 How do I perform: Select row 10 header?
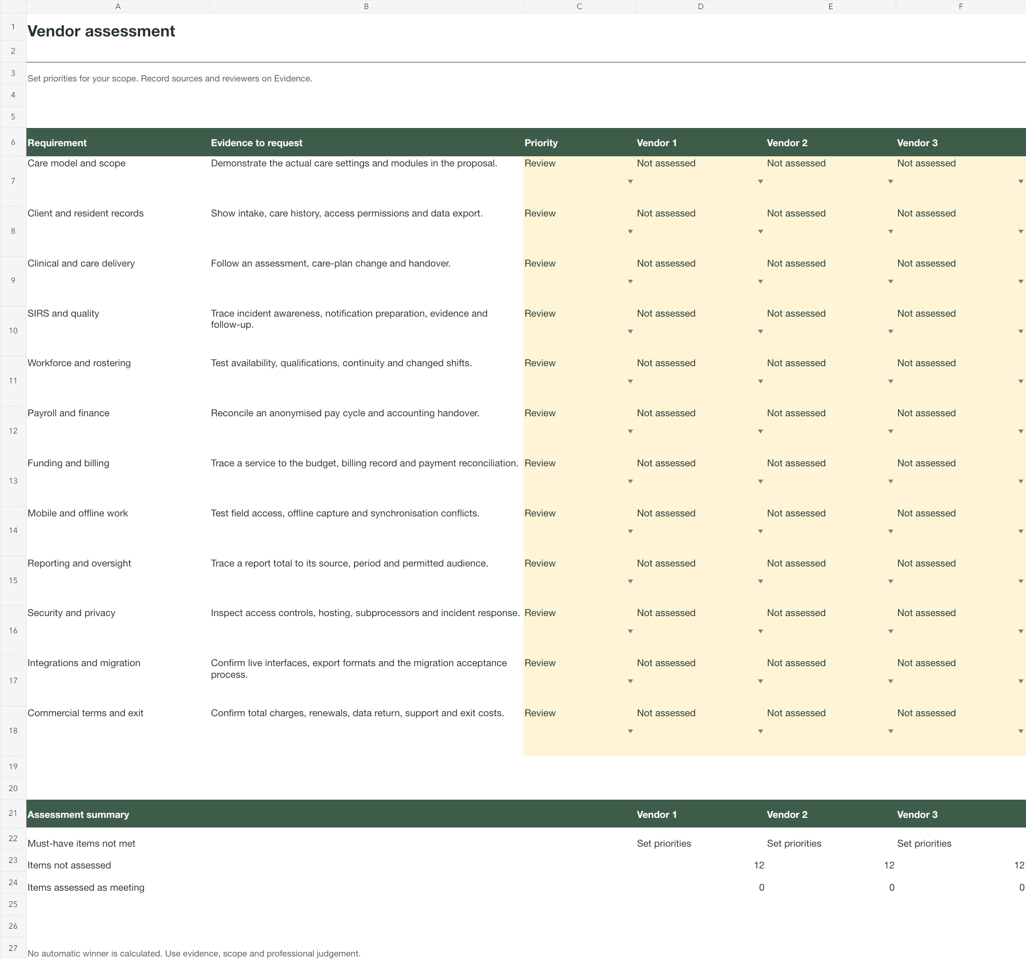point(13,331)
